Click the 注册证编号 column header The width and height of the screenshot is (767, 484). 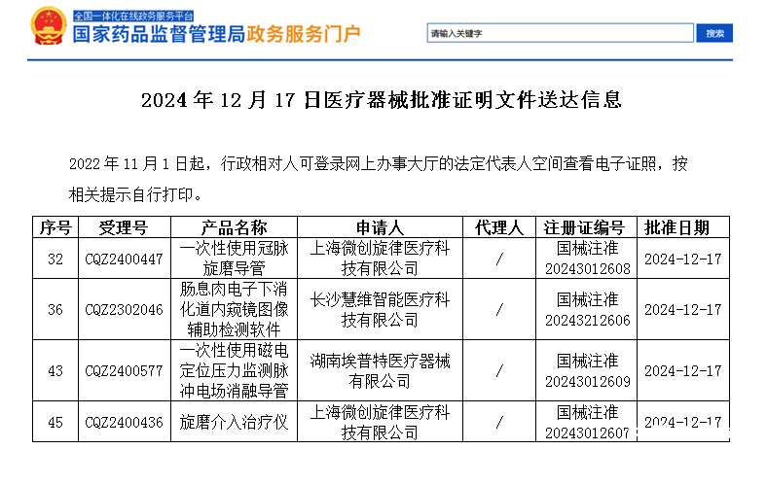pyautogui.click(x=587, y=227)
